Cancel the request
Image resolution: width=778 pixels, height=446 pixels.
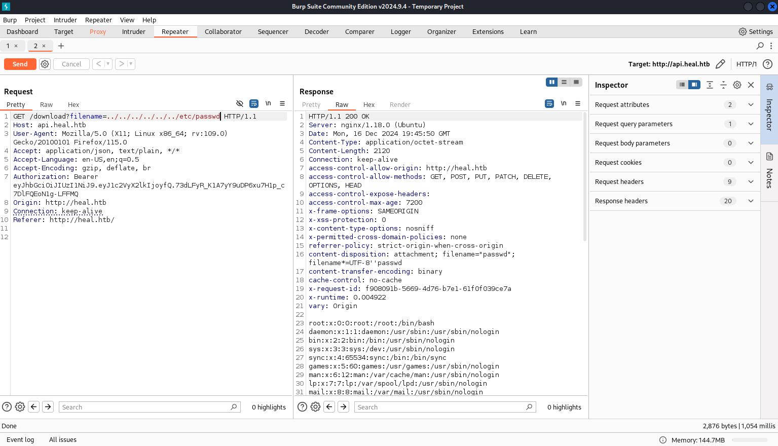71,64
